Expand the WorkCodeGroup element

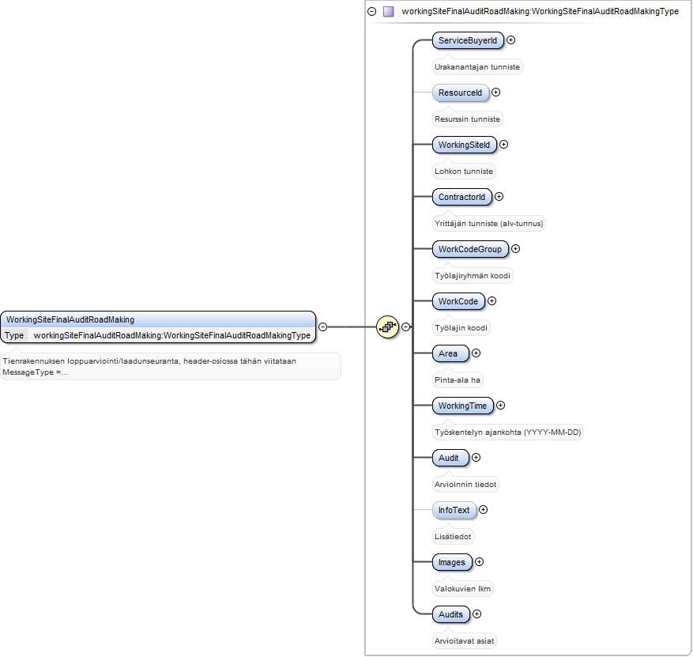point(516,249)
